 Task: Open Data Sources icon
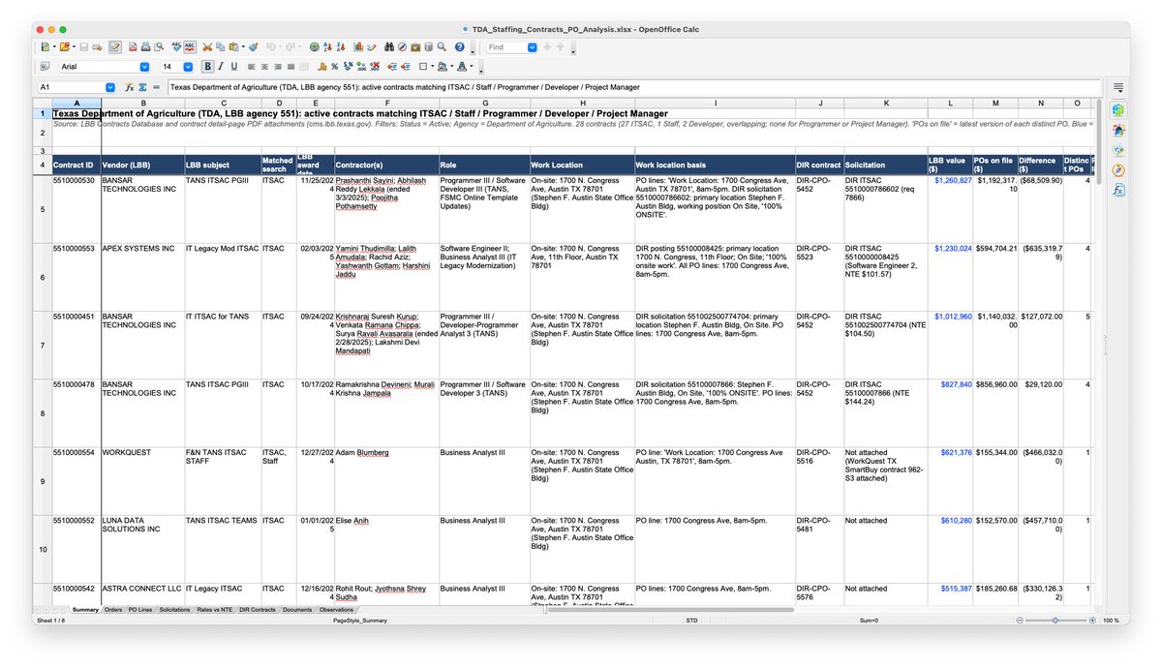pyautogui.click(x=428, y=46)
